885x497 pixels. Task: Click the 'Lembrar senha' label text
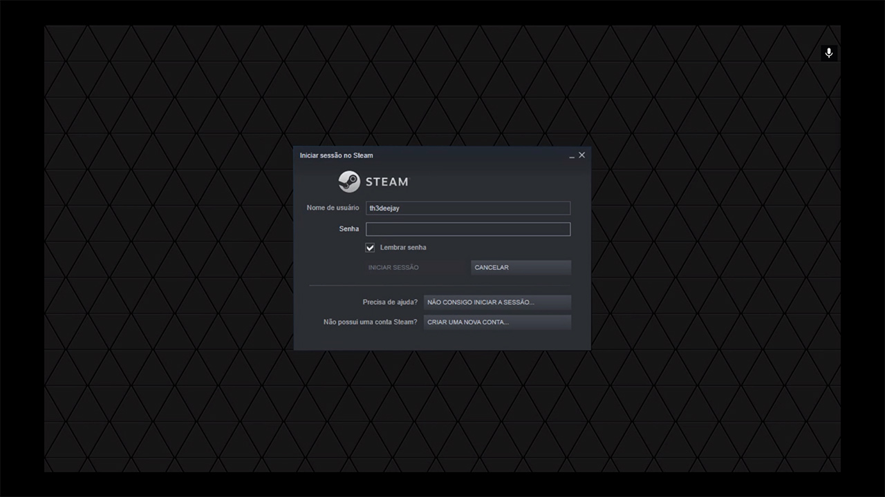[403, 248]
